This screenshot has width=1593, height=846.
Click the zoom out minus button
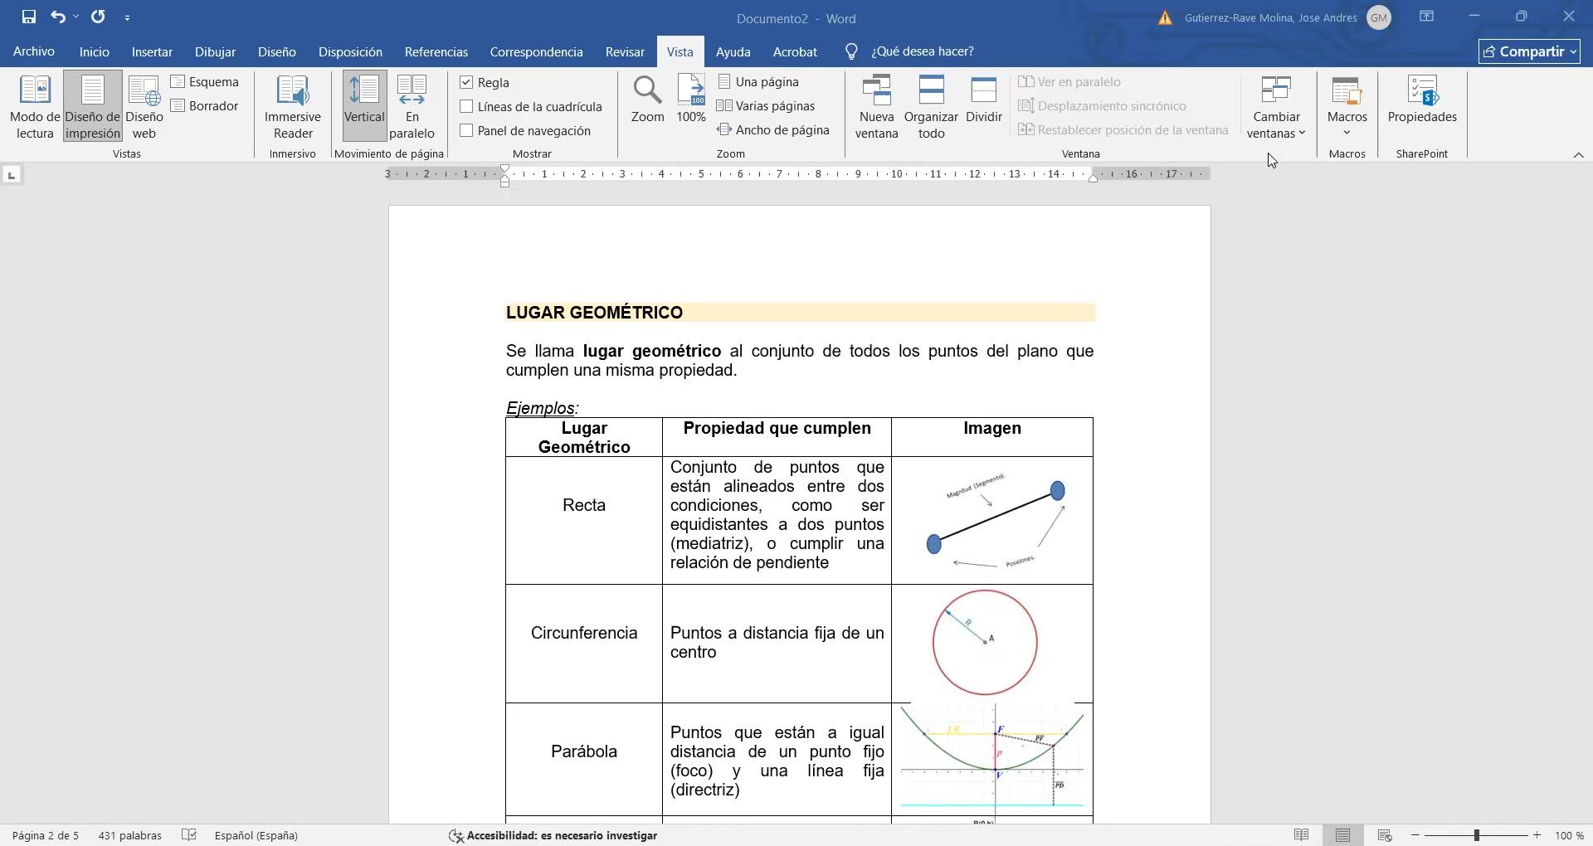(1415, 835)
